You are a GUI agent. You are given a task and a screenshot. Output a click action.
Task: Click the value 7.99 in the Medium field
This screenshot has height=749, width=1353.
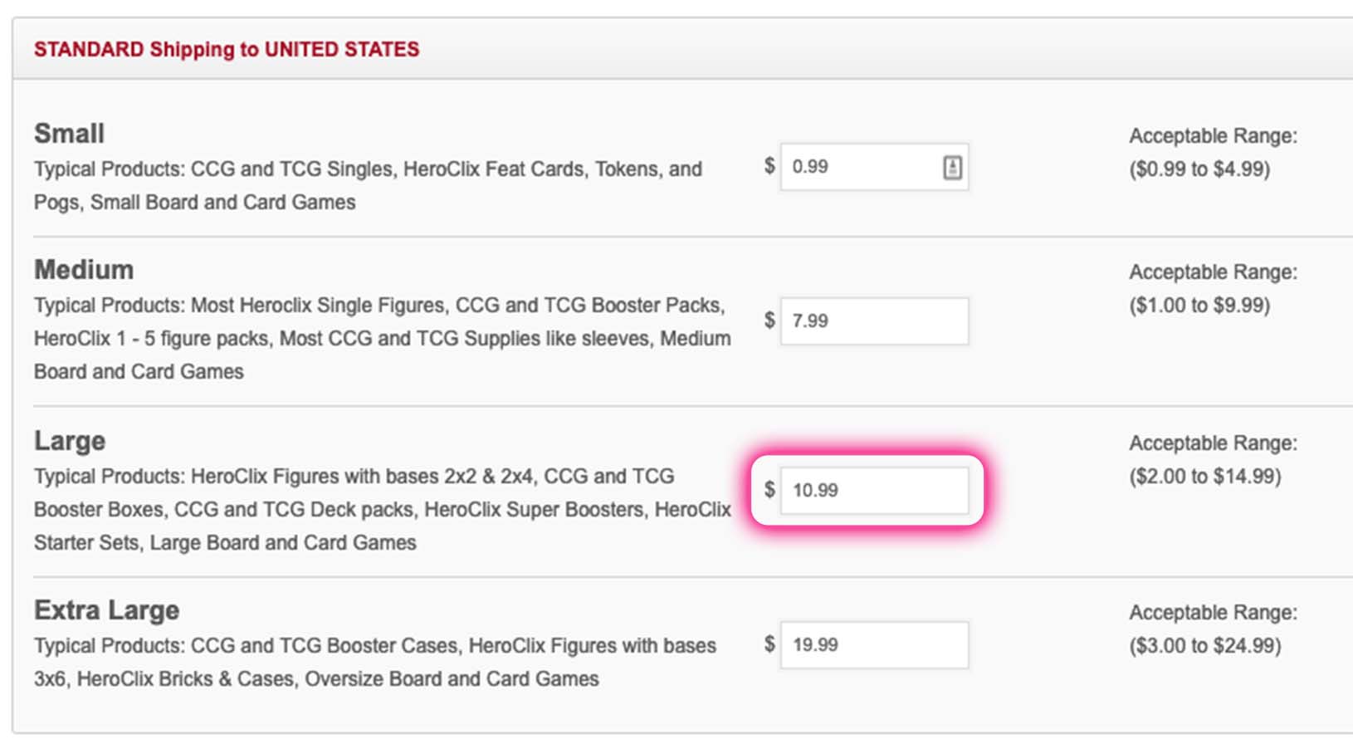[812, 321]
